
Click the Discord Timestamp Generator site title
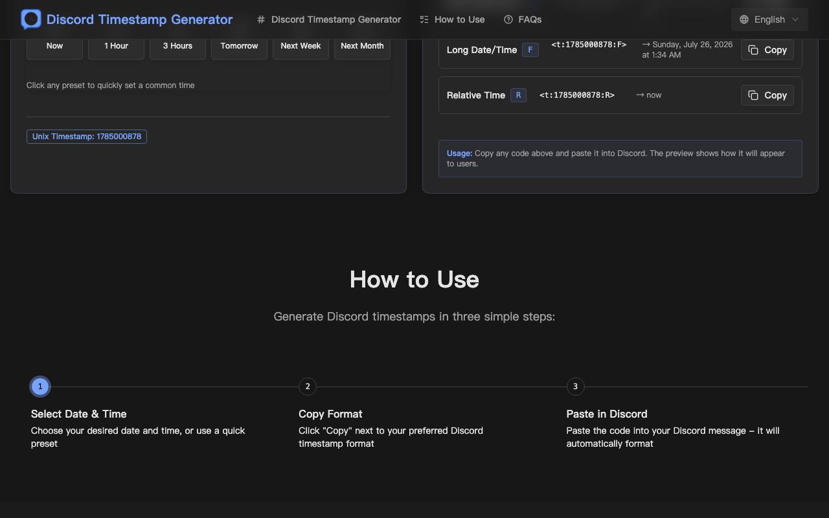139,19
